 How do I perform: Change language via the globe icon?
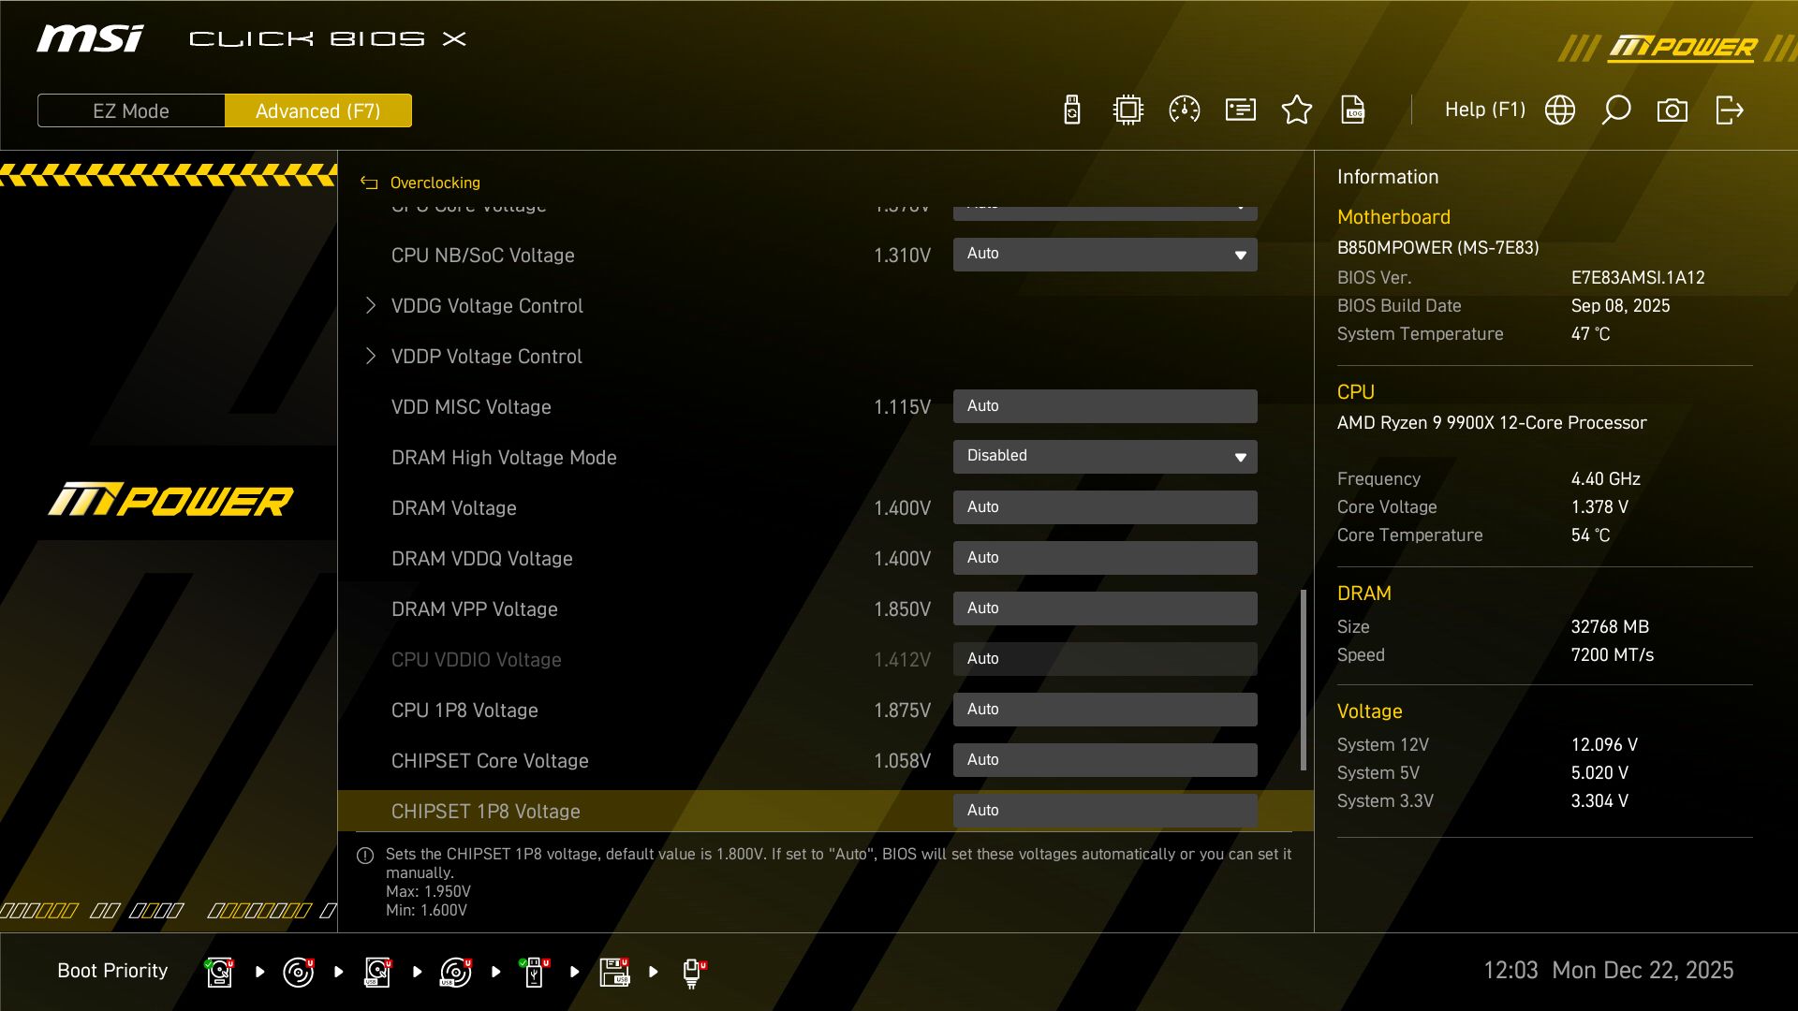pyautogui.click(x=1559, y=110)
